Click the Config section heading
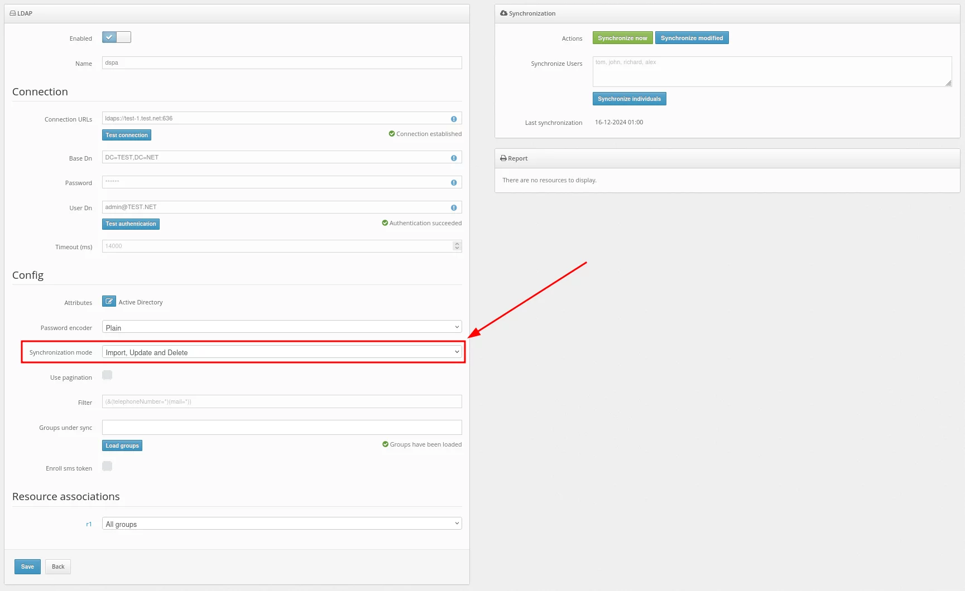Image resolution: width=965 pixels, height=591 pixels. [28, 275]
